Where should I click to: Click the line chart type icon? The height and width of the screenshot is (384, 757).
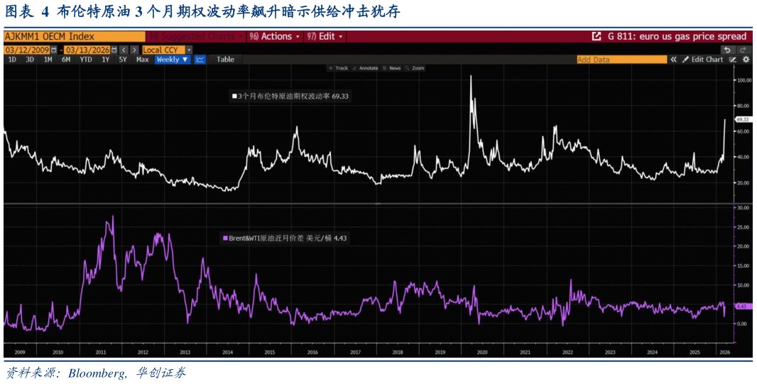[x=200, y=60]
